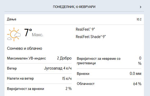This screenshot has width=150, height=96.
Task: Open the ПОНЕДЕЛНИК, 10 ФЕВРУАРИ date header
Action: tap(74, 7)
